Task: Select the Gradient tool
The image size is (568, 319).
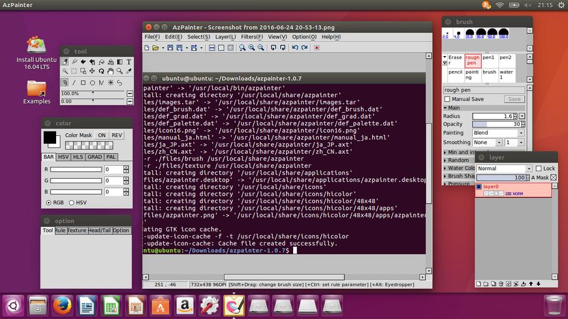Action: (x=120, y=62)
